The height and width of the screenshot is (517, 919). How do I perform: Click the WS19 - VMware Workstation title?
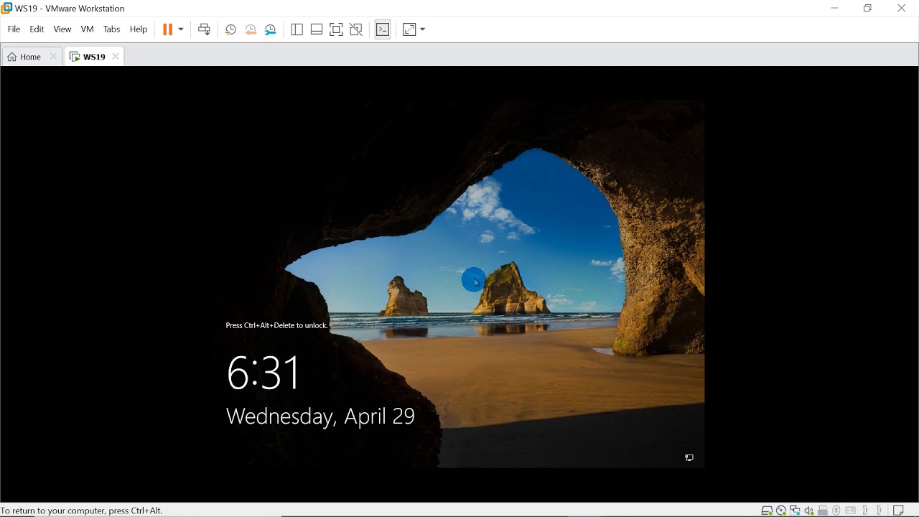coord(70,9)
